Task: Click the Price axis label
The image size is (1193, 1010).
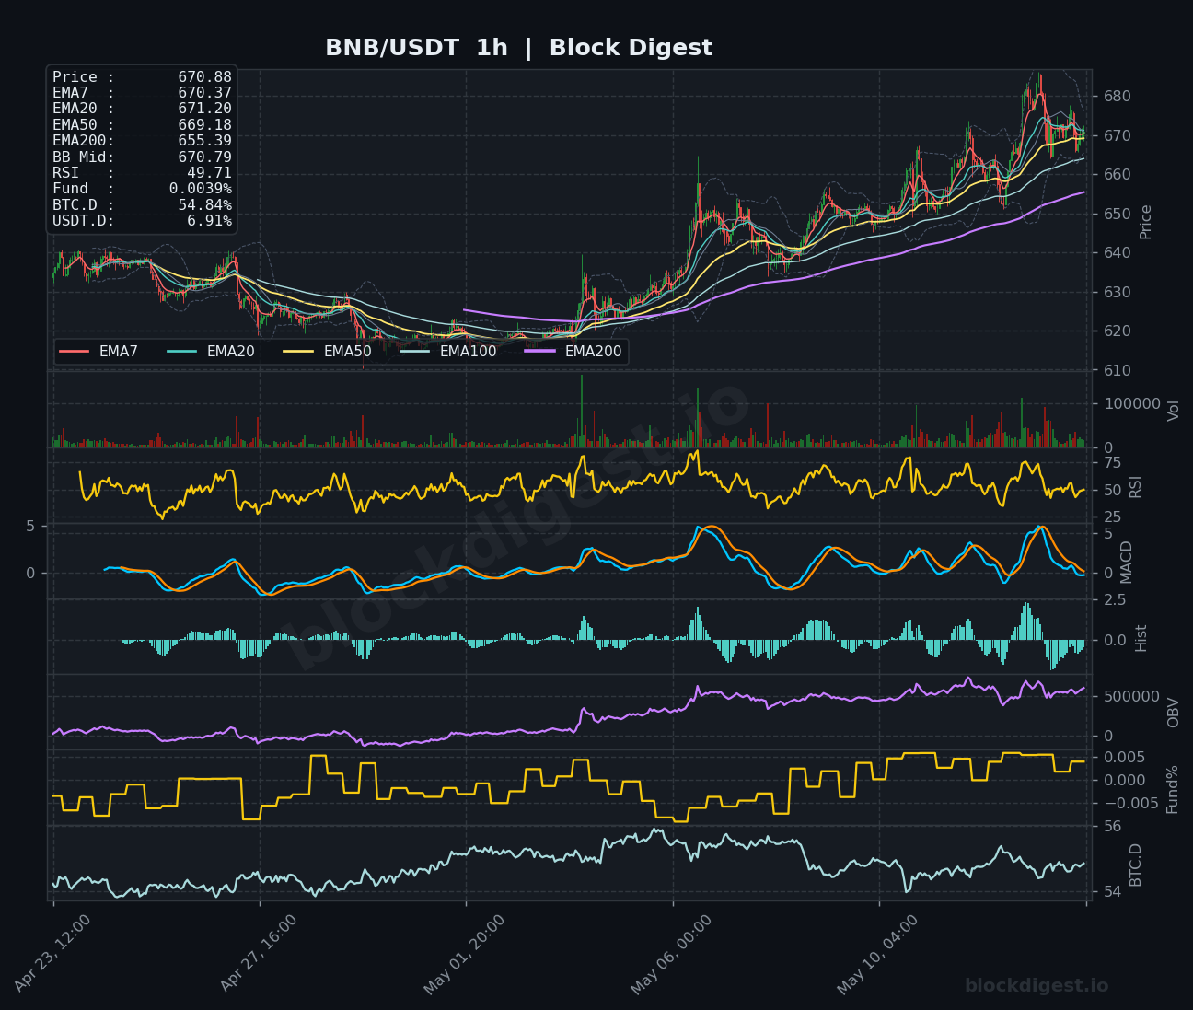Action: (1146, 222)
